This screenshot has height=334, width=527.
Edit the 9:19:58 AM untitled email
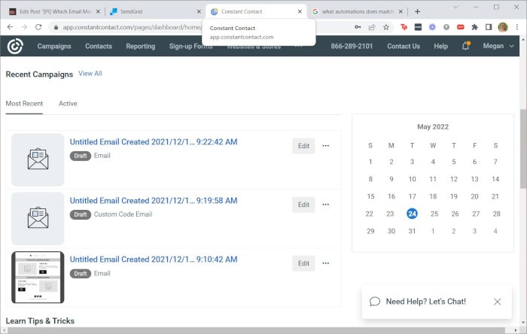pos(303,205)
